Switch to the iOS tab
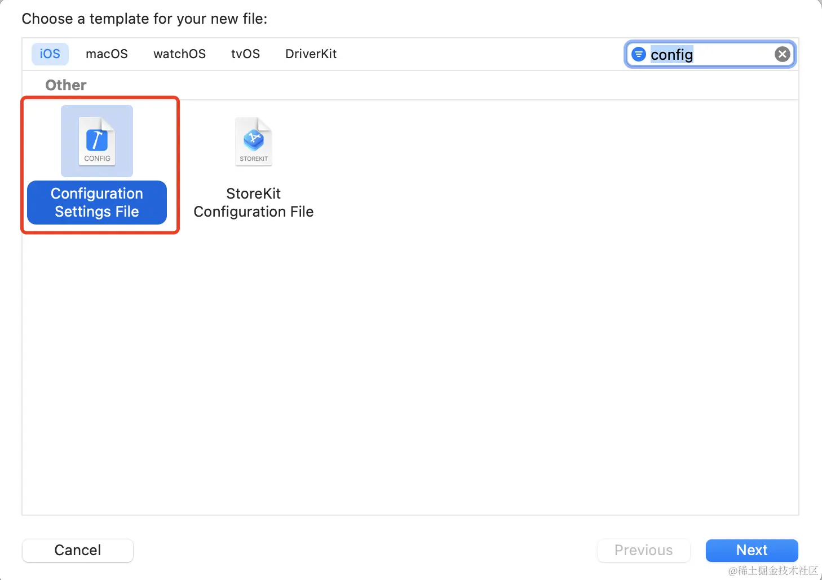Viewport: 822px width, 580px height. (50, 54)
